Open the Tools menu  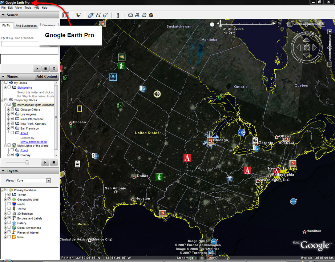pyautogui.click(x=28, y=8)
